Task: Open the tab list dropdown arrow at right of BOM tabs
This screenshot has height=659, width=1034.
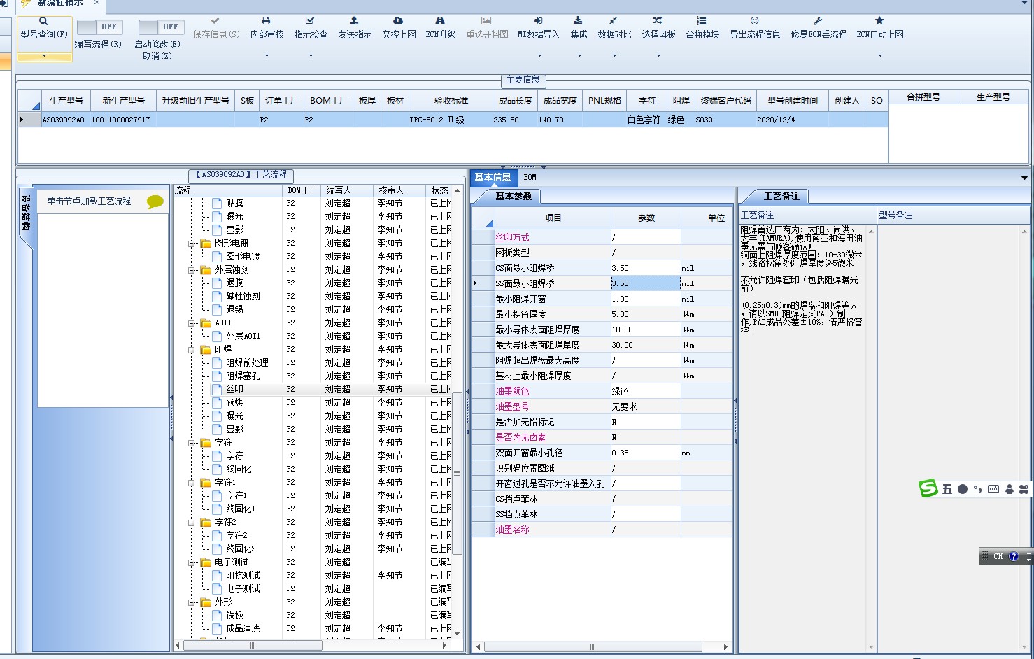Action: [x=1024, y=178]
